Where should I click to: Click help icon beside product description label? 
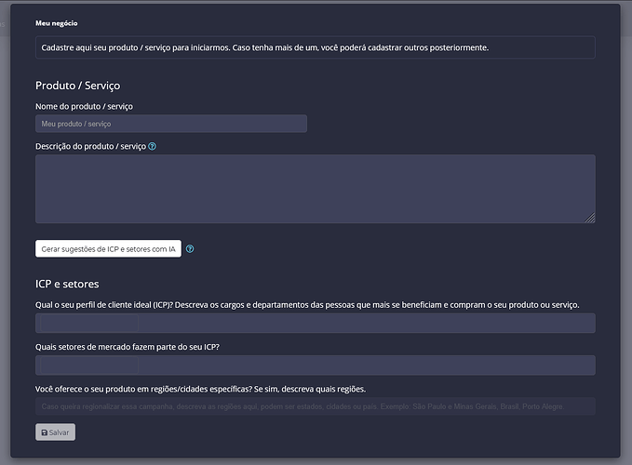tap(153, 147)
